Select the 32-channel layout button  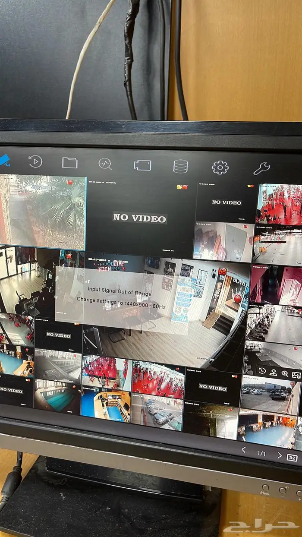292,458
